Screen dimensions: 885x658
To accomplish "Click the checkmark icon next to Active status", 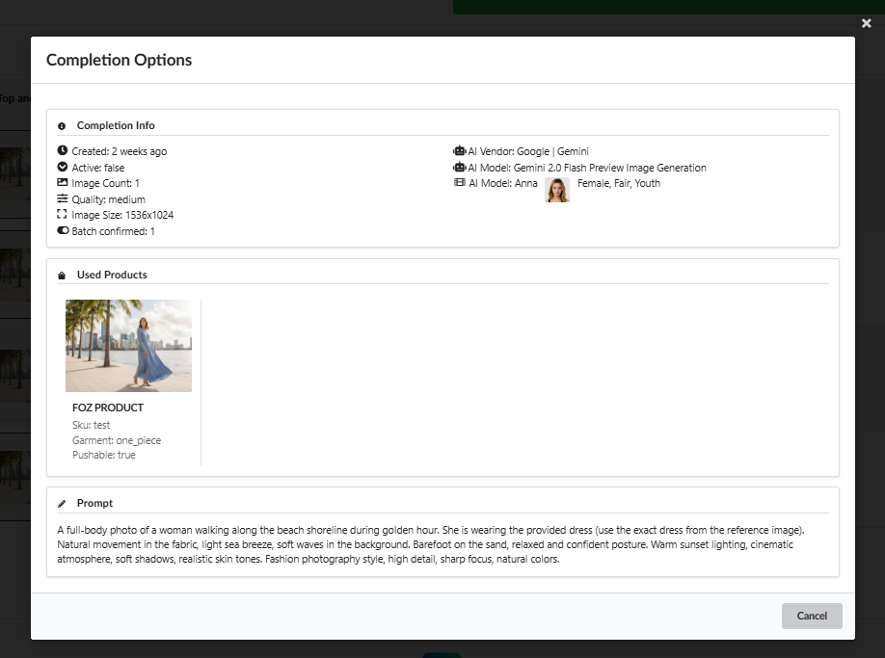I will (x=63, y=167).
